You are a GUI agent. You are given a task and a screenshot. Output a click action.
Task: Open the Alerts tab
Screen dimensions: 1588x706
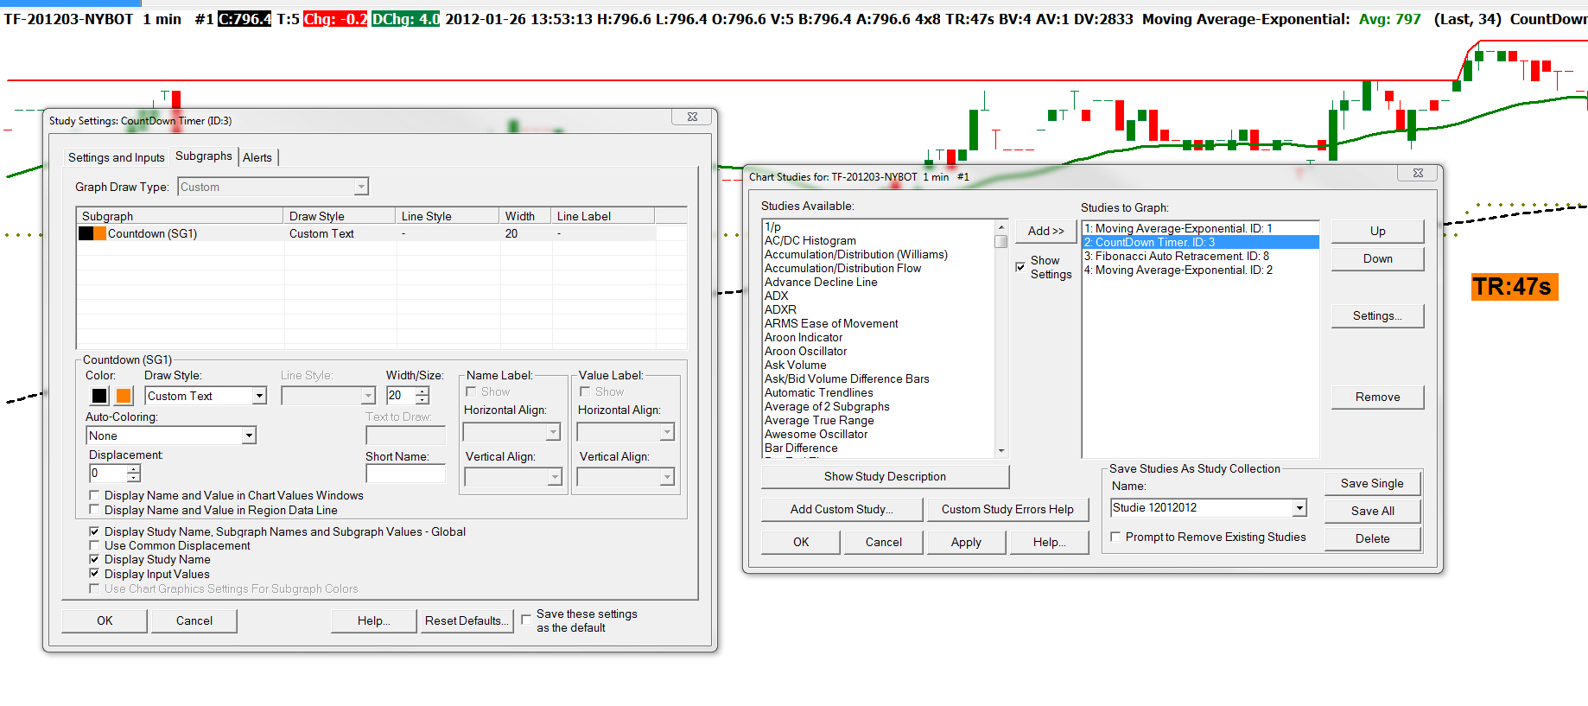coord(257,157)
